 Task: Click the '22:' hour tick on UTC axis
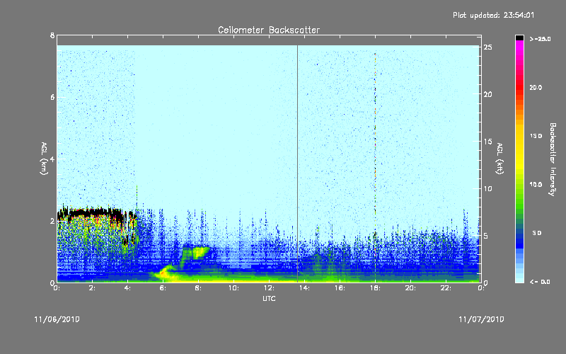click(x=446, y=288)
